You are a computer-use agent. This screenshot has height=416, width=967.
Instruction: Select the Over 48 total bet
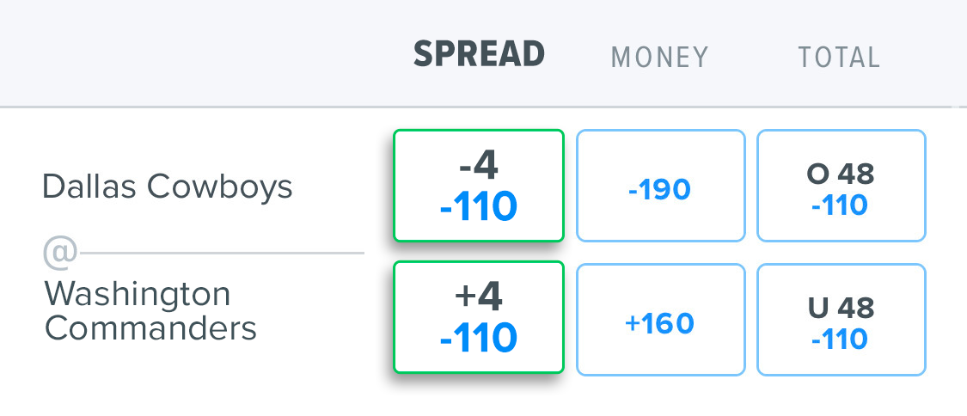(x=841, y=187)
